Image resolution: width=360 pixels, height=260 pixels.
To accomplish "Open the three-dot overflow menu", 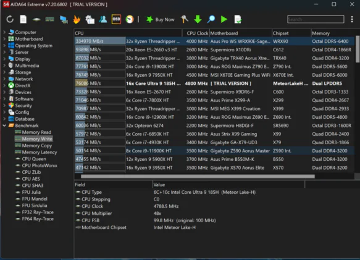I will tap(352, 19).
